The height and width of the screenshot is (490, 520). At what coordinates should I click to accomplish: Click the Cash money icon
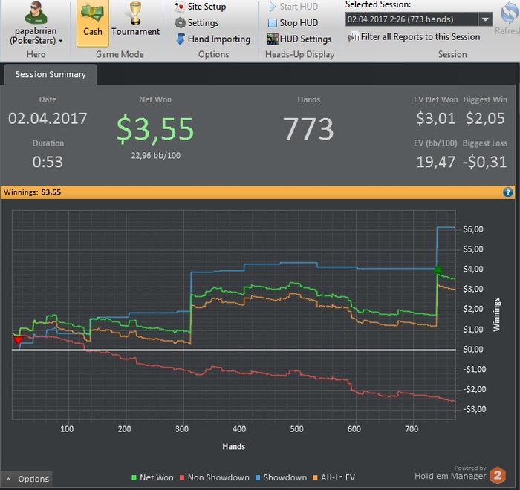[x=93, y=13]
